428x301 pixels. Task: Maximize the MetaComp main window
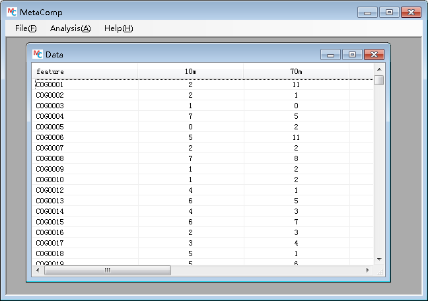389,13
